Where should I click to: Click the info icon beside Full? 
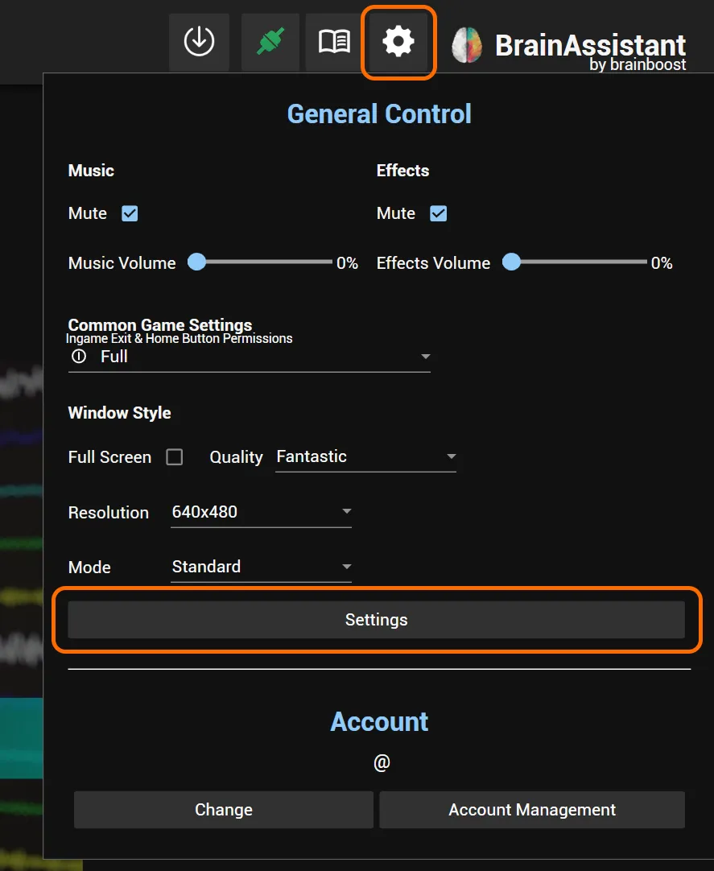(x=79, y=356)
